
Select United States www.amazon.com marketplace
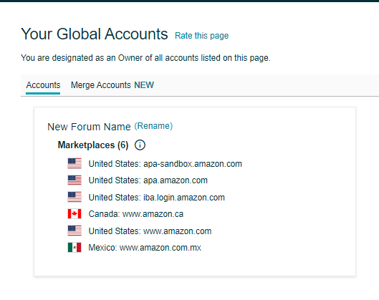(x=150, y=231)
